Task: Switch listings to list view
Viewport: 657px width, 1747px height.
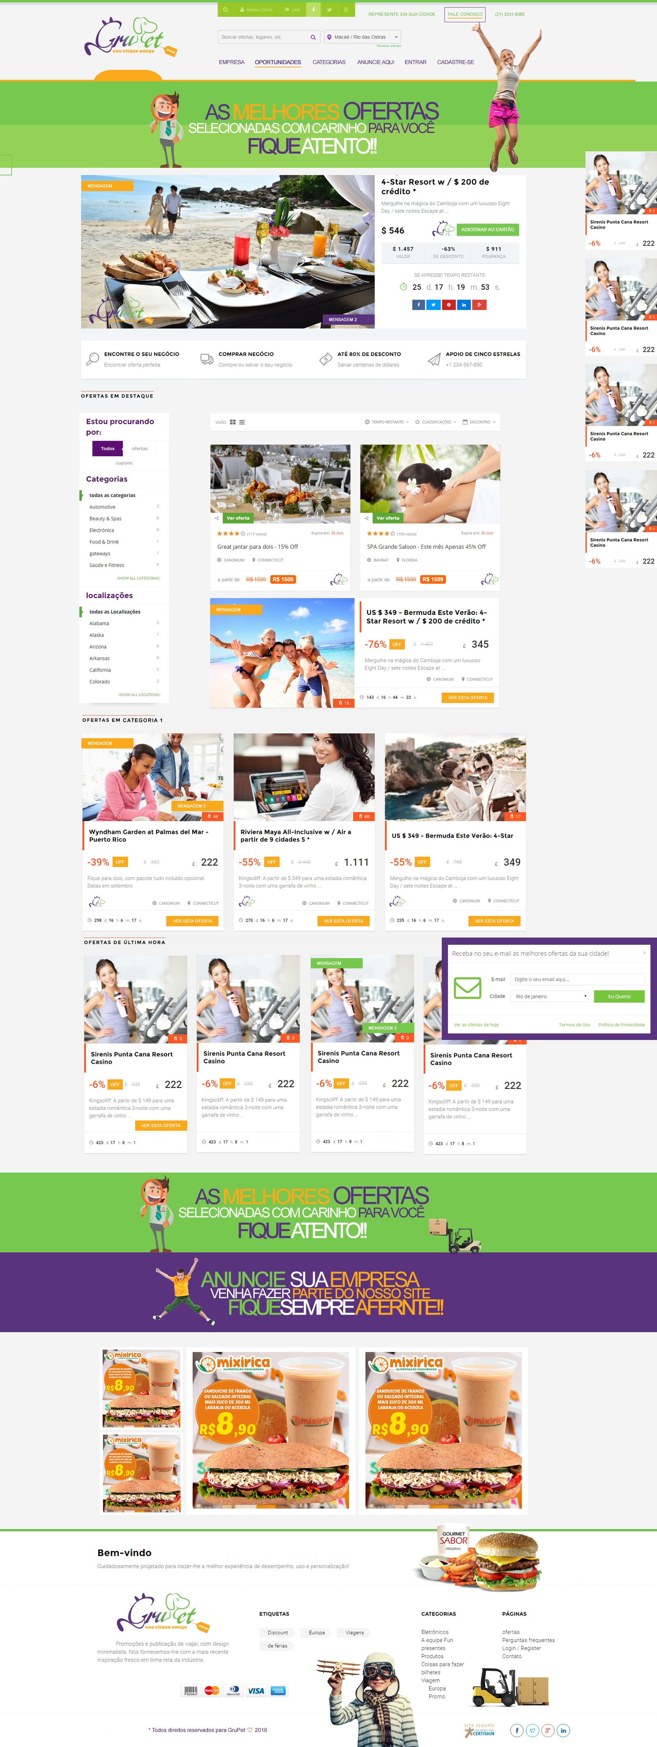Action: pyautogui.click(x=242, y=422)
